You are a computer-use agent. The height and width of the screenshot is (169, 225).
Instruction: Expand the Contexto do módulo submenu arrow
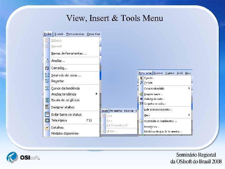[x=189, y=88]
